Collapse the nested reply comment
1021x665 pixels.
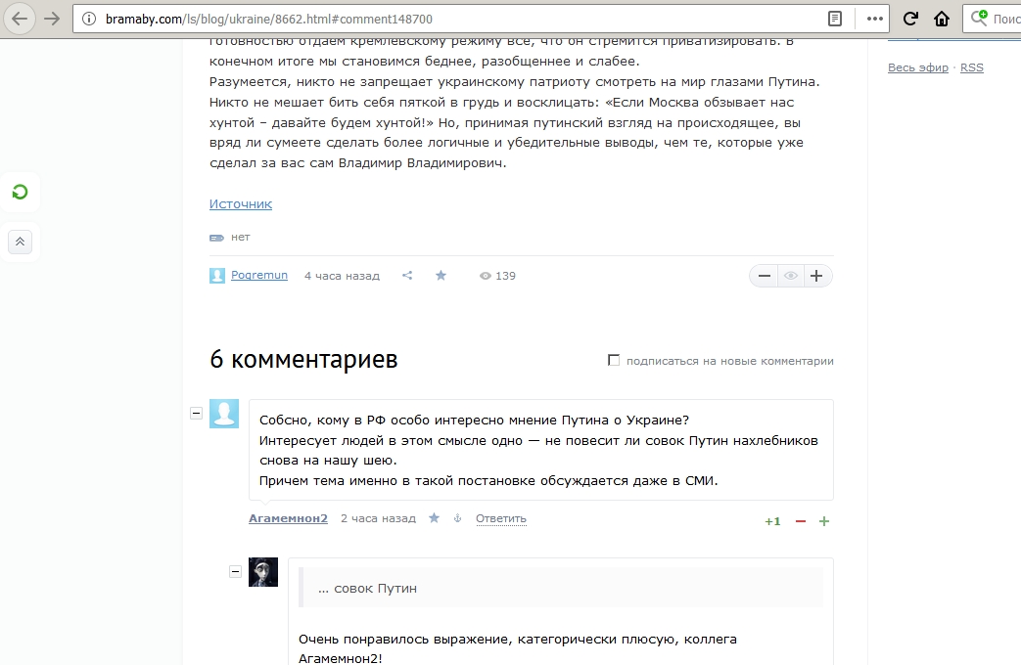(235, 571)
